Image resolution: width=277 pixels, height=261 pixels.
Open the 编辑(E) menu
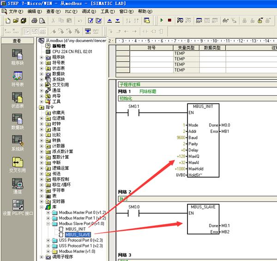click(x=35, y=12)
